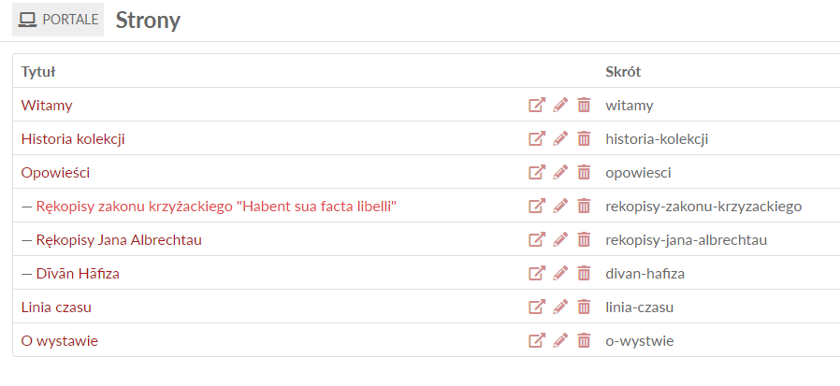Edit Rękopisy zakonu krzyżackiego page

click(560, 207)
